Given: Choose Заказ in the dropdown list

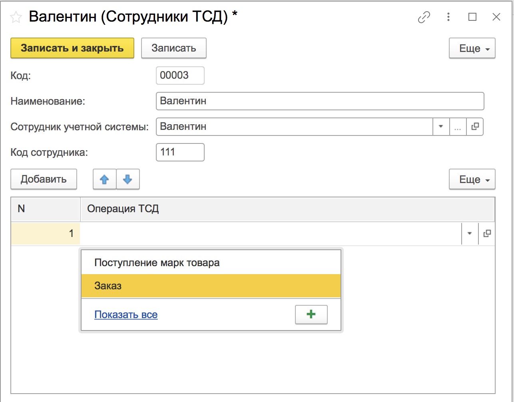Looking at the screenshot, I should [x=211, y=286].
